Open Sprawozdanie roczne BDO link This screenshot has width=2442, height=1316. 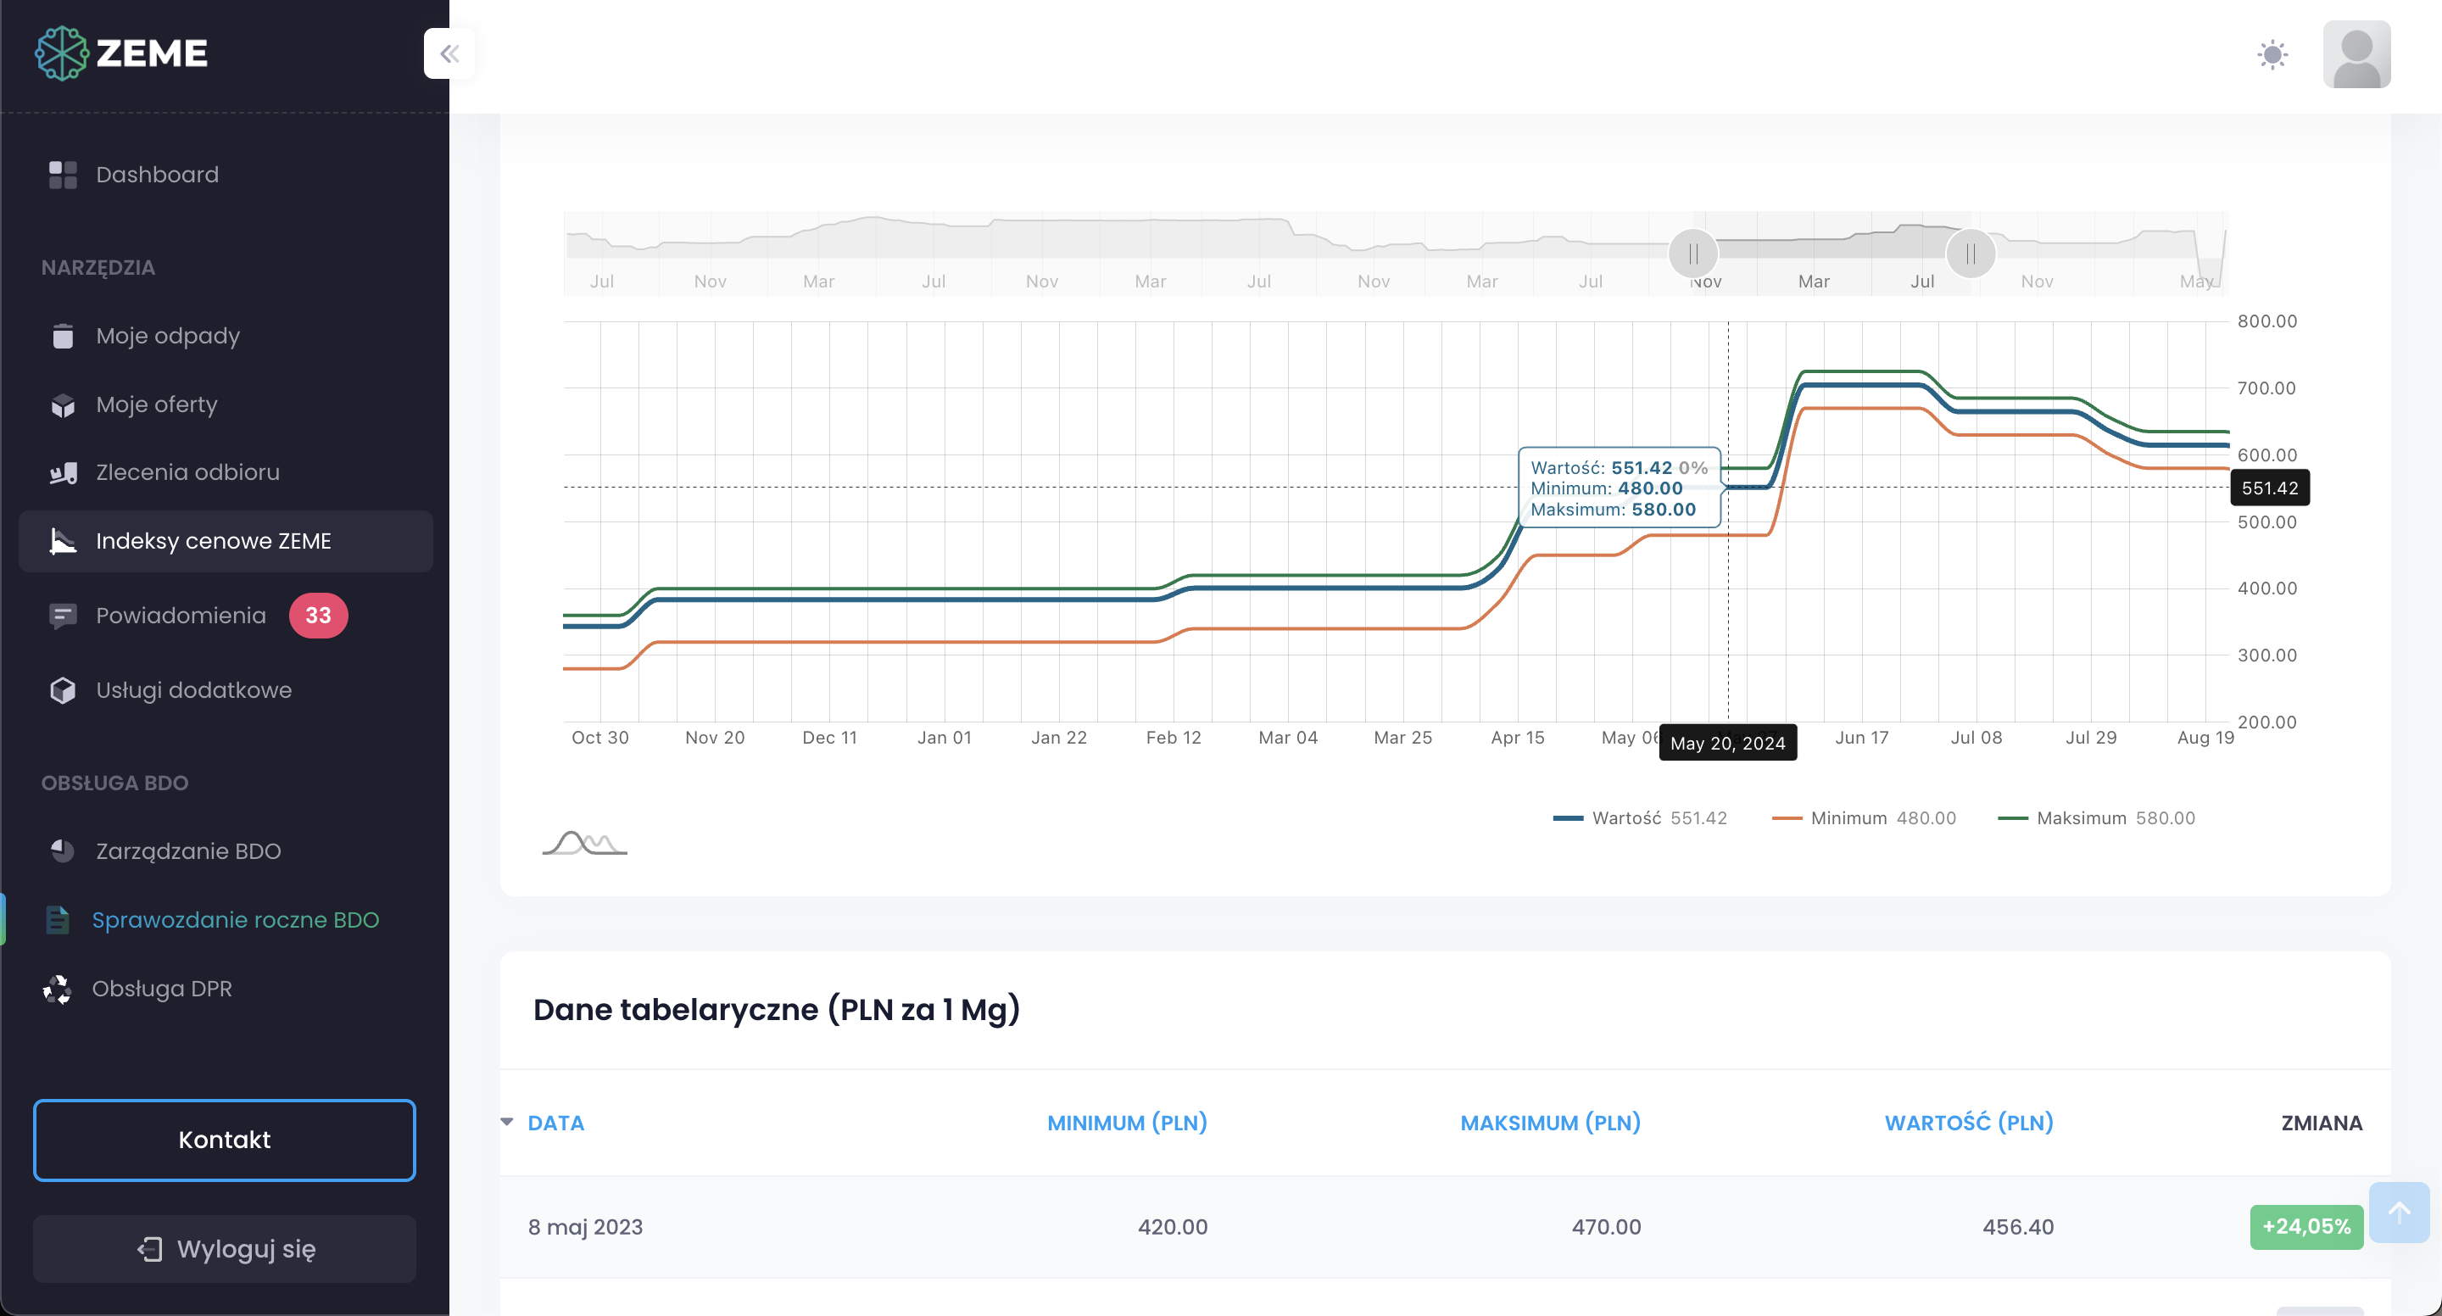(x=235, y=920)
